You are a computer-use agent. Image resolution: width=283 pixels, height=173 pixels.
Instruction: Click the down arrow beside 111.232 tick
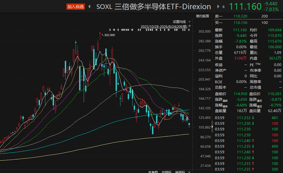[x=253, y=118]
